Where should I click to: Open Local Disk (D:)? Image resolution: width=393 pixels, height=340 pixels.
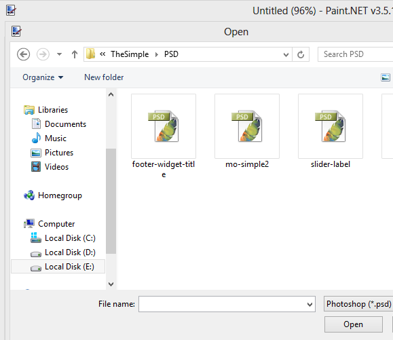(x=70, y=252)
